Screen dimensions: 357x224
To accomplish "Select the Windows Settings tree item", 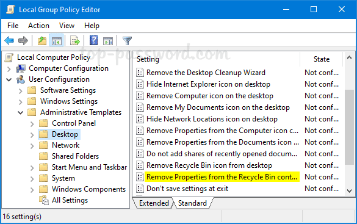I will (69, 101).
